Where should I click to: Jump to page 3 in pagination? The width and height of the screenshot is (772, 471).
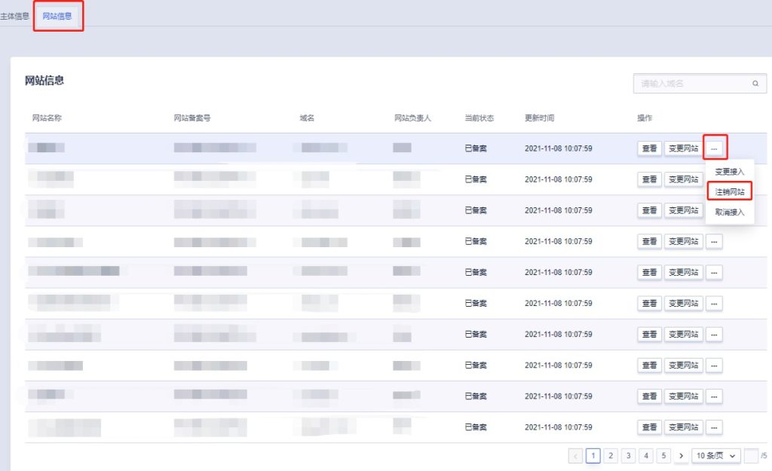tap(628, 455)
